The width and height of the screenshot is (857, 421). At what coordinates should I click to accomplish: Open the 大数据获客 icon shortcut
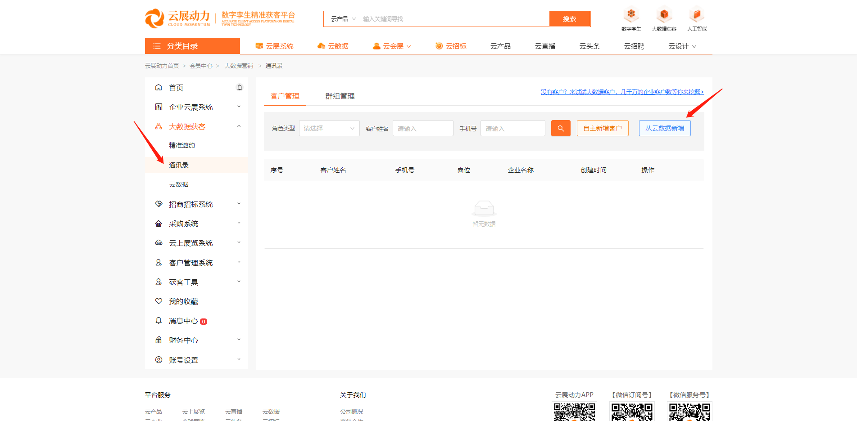[x=664, y=19]
